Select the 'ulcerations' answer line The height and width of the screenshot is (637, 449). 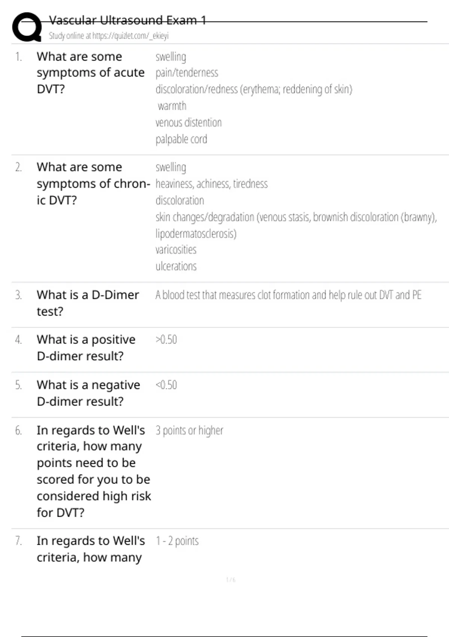click(176, 266)
